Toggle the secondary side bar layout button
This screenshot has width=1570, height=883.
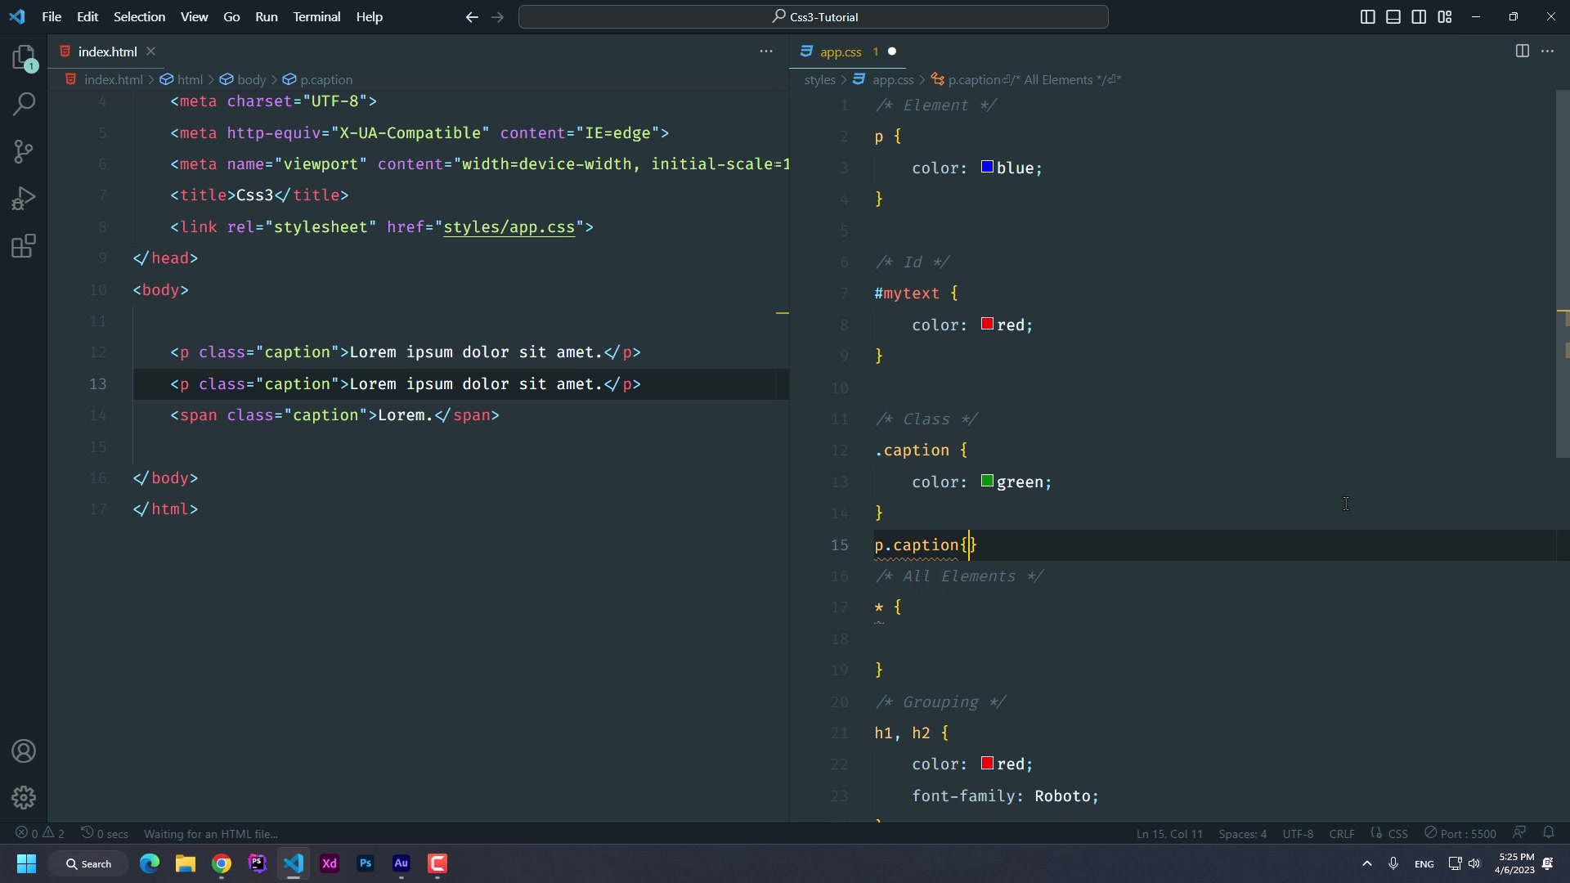point(1419,16)
